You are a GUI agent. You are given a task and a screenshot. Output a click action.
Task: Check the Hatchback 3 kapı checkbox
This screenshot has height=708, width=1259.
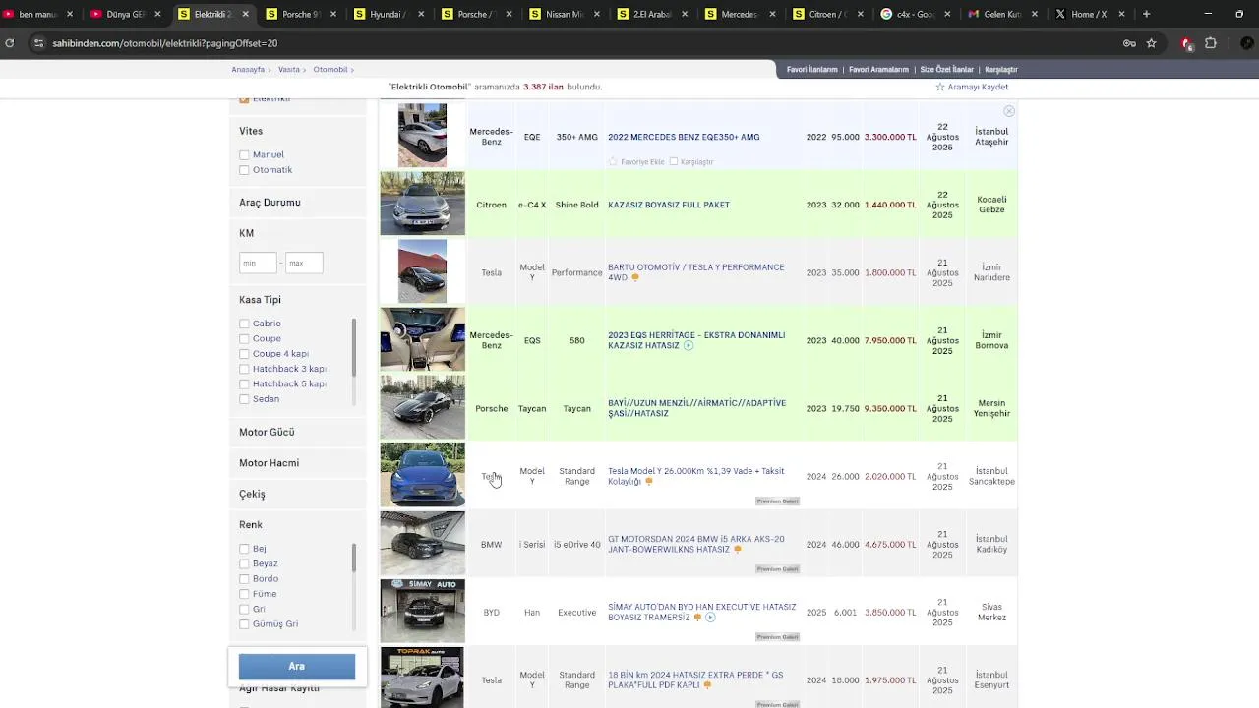[244, 369]
